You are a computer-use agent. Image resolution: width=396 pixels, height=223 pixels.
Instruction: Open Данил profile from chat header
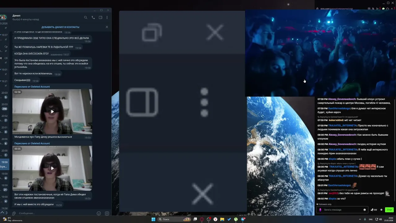pyautogui.click(x=26, y=17)
